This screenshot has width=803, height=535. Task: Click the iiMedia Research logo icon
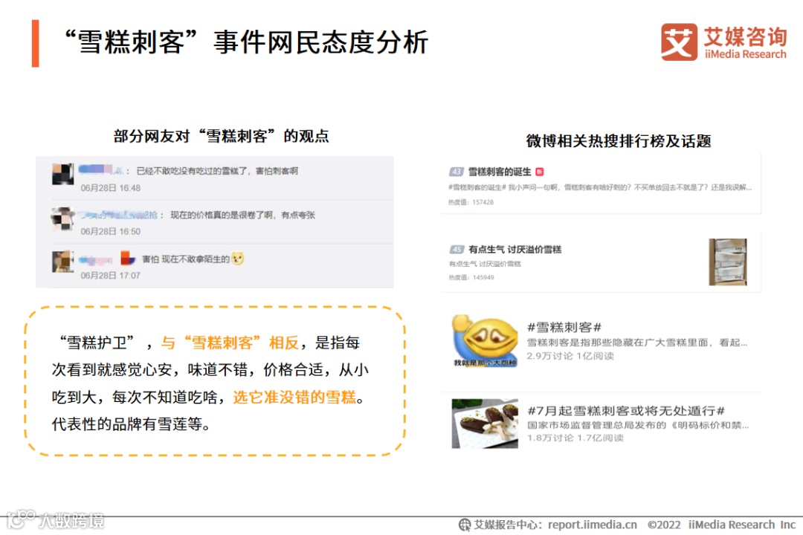coord(679,42)
